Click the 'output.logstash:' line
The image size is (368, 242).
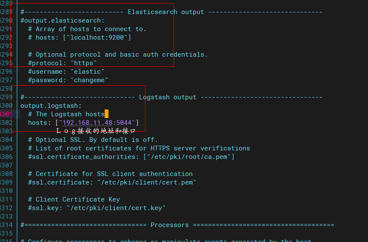pos(51,106)
